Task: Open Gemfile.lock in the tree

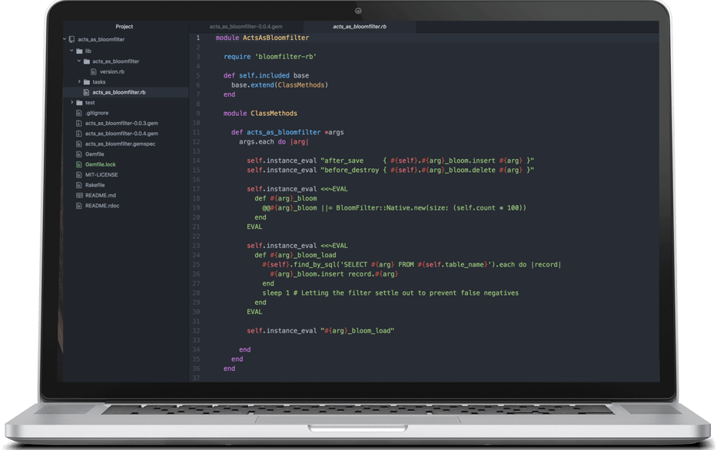Action: (x=100, y=164)
